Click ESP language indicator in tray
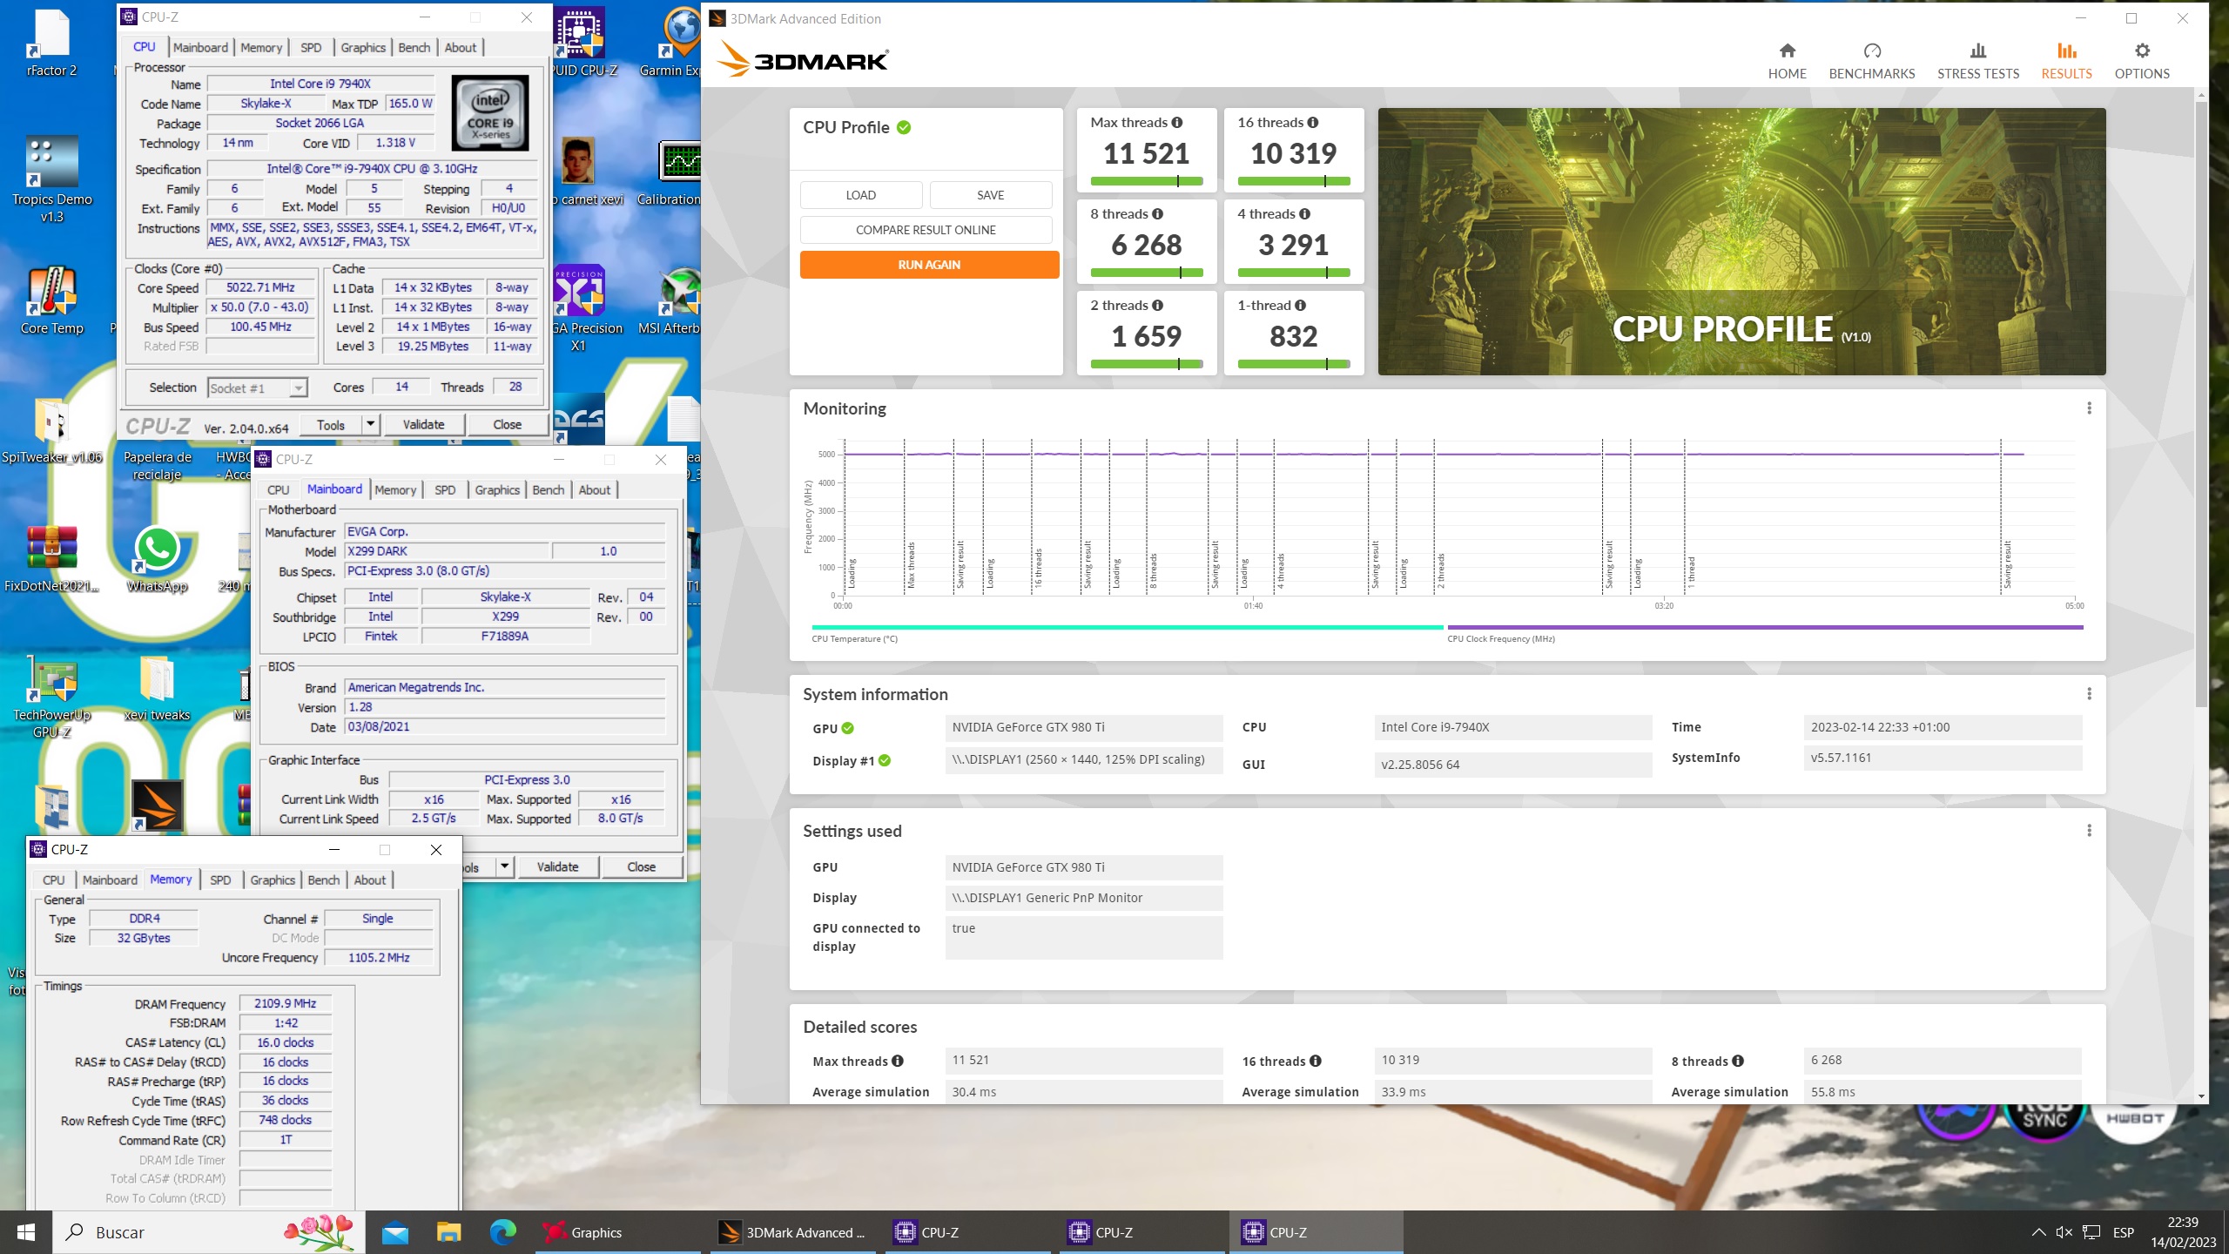2229x1254 pixels. (2123, 1232)
